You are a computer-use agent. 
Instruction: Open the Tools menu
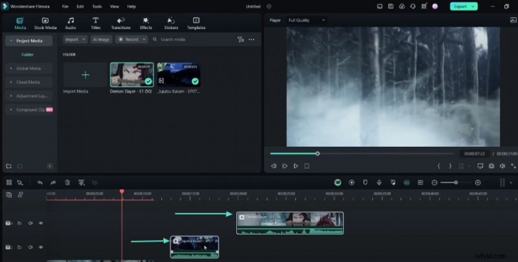click(x=96, y=6)
